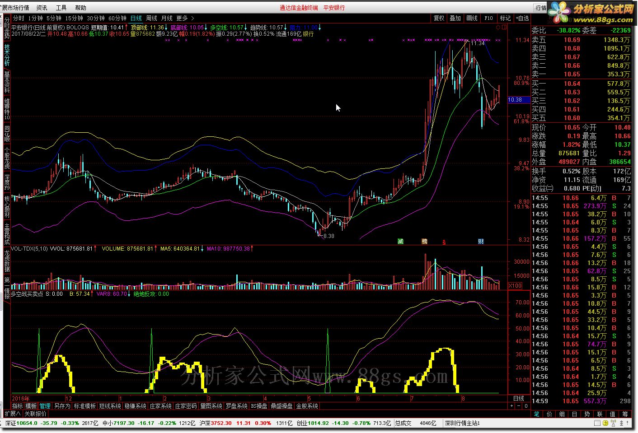The image size is (638, 433).
Task: Open the 龙虎数据 sidebar panel
Action: click(x=7, y=261)
